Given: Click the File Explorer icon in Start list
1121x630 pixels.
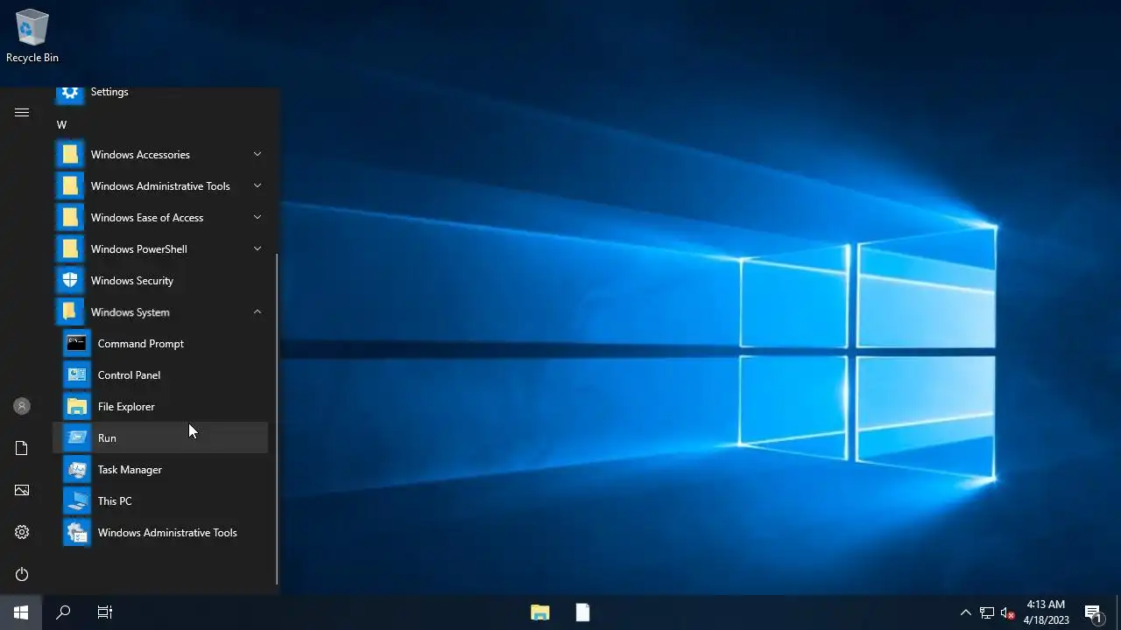Looking at the screenshot, I should click(77, 407).
